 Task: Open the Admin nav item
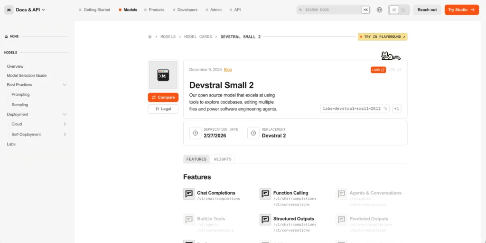(x=214, y=10)
